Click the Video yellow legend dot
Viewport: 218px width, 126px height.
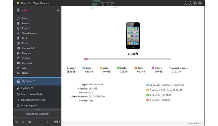click(101, 68)
